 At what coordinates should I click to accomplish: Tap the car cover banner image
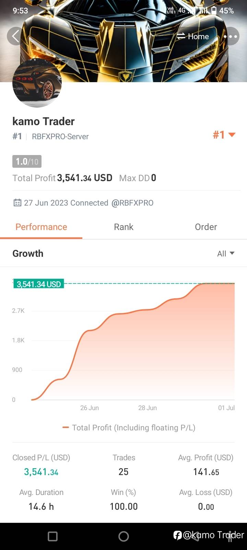123,41
